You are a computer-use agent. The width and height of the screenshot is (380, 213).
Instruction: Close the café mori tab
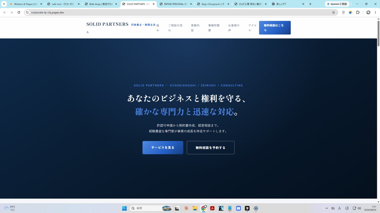click(x=78, y=4)
